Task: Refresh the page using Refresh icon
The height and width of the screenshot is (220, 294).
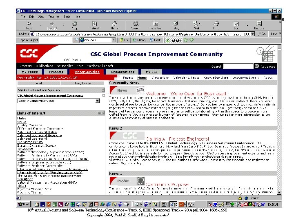Action: tap(94, 25)
